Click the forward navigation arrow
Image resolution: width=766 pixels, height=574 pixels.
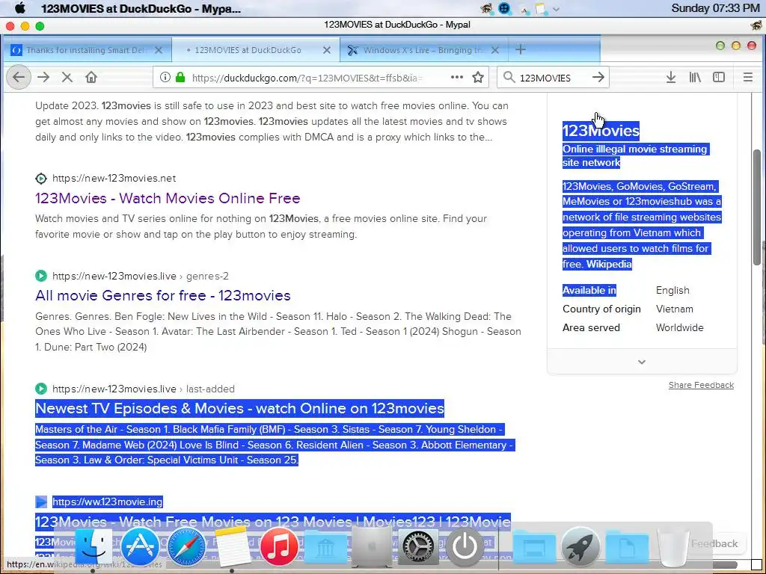pyautogui.click(x=43, y=77)
